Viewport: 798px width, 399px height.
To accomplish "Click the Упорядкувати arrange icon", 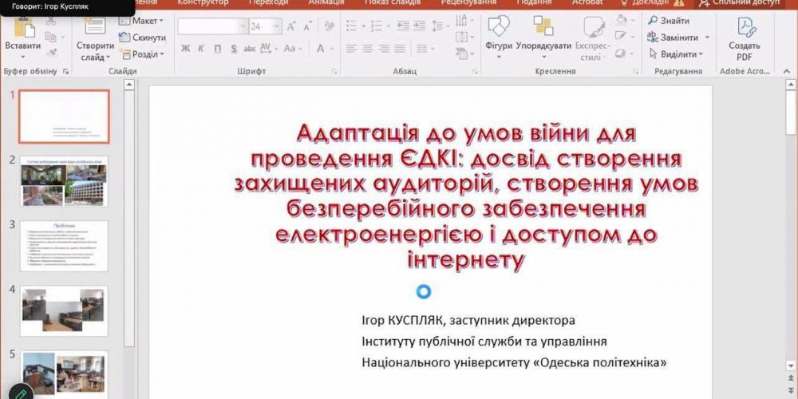I will tap(543, 26).
